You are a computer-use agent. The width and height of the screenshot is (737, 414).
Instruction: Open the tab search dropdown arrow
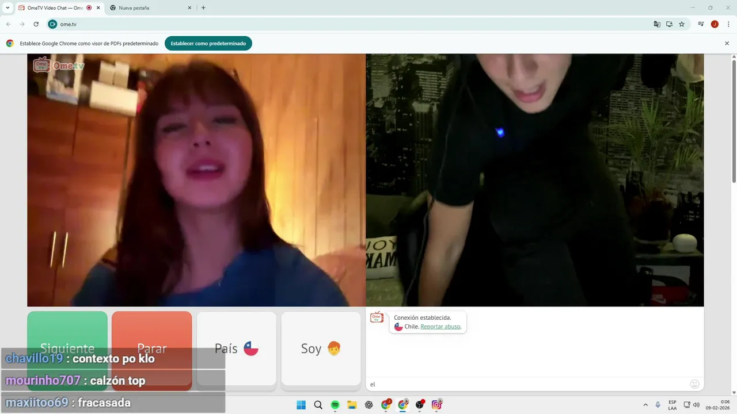(7, 8)
